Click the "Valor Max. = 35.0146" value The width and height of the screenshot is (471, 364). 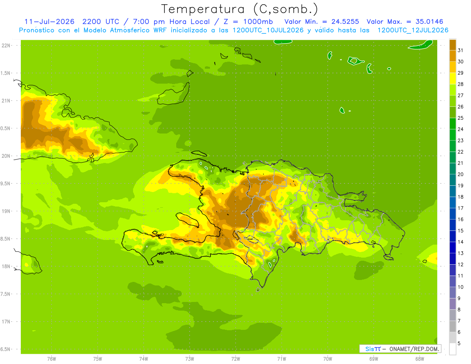[x=405, y=22]
